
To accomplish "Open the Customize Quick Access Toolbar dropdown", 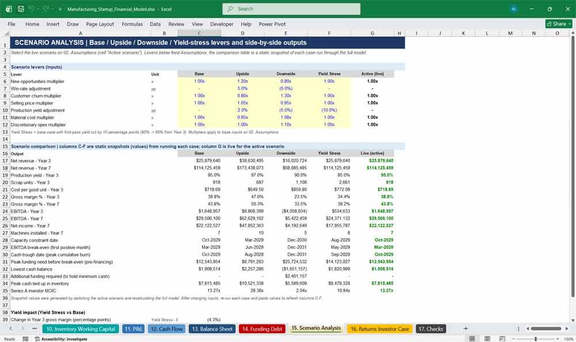I will [x=59, y=9].
